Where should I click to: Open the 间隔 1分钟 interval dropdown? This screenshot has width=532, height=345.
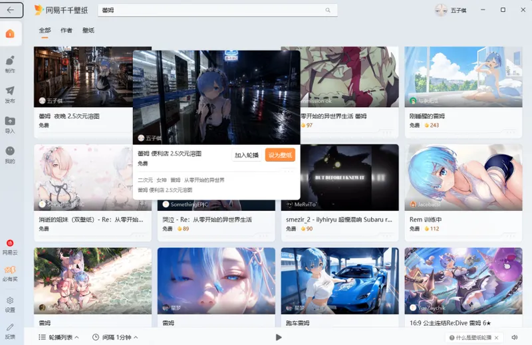[115, 337]
